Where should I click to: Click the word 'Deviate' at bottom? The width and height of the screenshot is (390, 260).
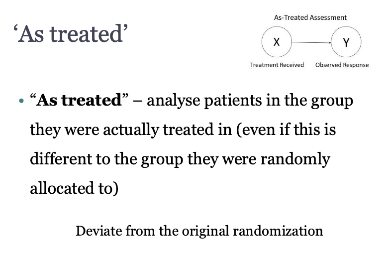point(98,231)
